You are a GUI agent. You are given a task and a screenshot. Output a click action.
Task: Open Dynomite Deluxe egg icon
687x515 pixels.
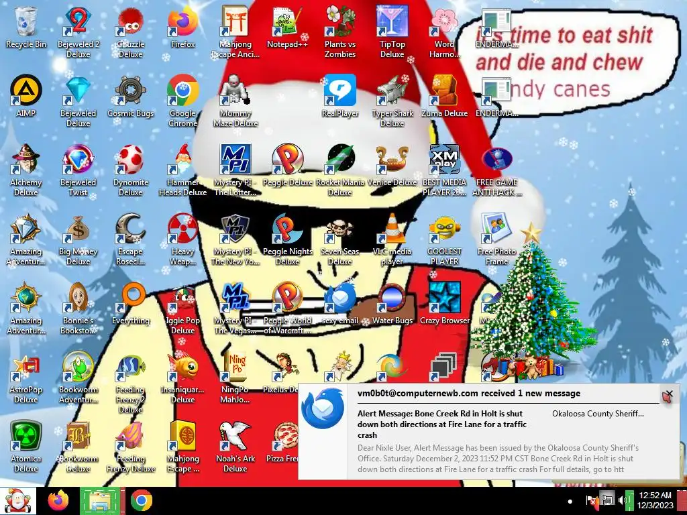(131, 170)
